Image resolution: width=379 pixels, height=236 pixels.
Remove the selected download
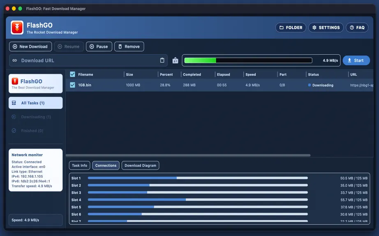click(x=129, y=46)
